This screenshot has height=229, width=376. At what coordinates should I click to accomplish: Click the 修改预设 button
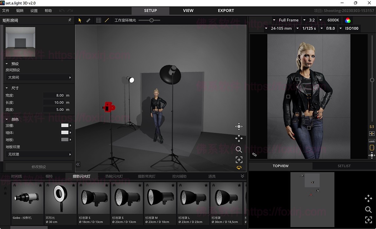pyautogui.click(x=39, y=167)
